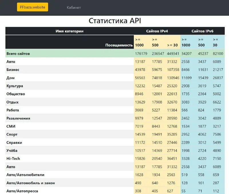
Task: Open the Кабинет menu item
Action: (73, 7)
